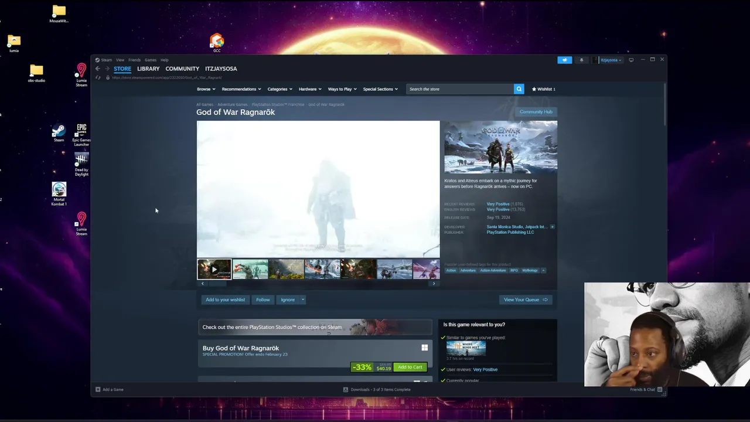Screen dimensions: 750x422
Task: Expand the Hardware dropdown
Action: tap(310, 89)
